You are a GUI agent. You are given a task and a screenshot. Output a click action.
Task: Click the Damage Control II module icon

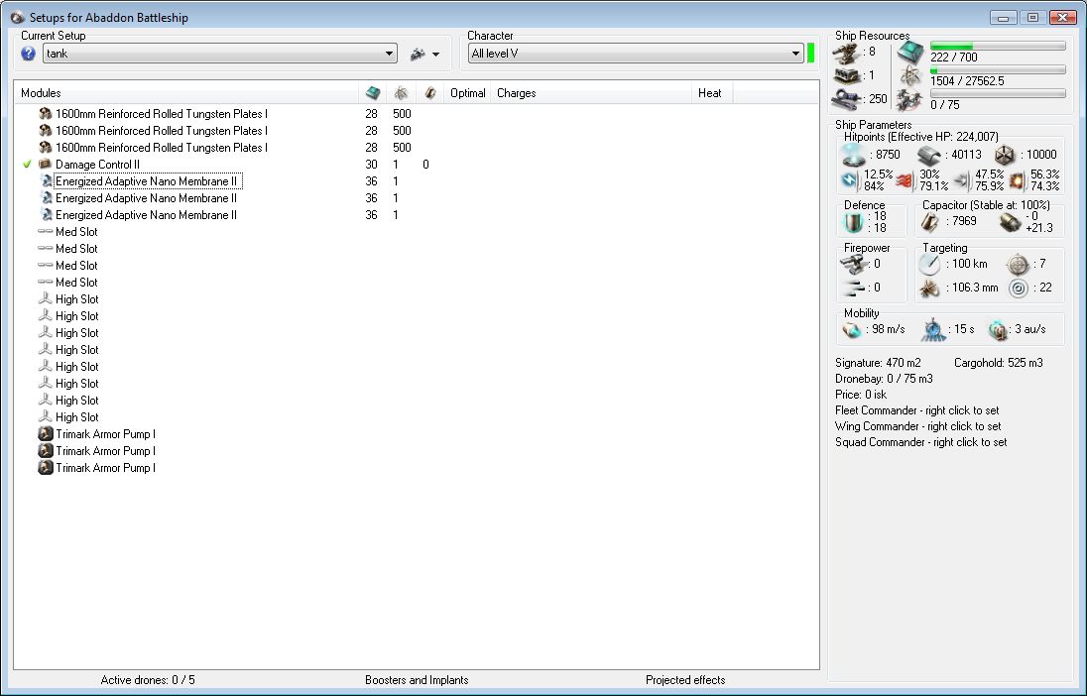tap(45, 165)
